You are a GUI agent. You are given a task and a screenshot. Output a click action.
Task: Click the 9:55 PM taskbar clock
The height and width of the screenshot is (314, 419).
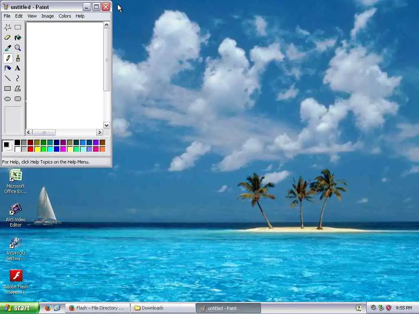(403, 308)
